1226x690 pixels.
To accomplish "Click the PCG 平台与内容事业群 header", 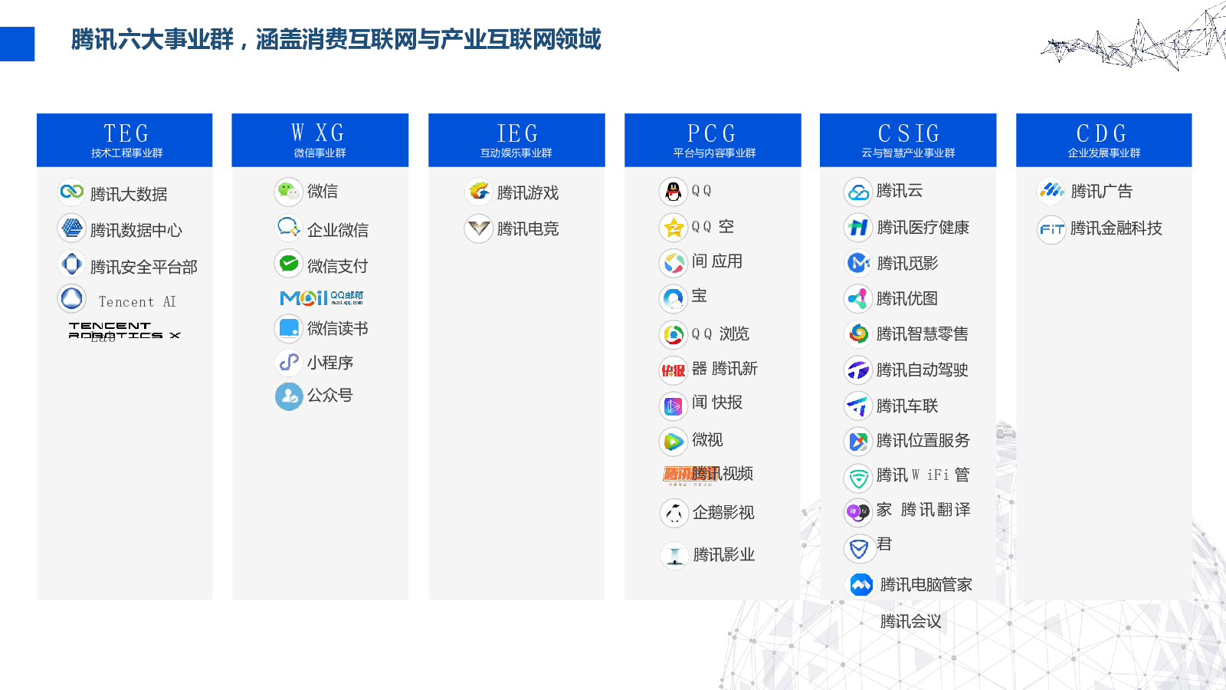I will point(713,140).
